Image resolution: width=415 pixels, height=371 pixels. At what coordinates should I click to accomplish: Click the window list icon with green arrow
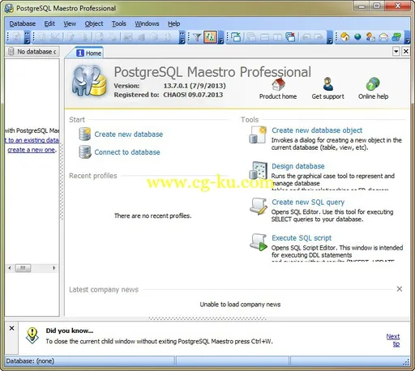[236, 37]
